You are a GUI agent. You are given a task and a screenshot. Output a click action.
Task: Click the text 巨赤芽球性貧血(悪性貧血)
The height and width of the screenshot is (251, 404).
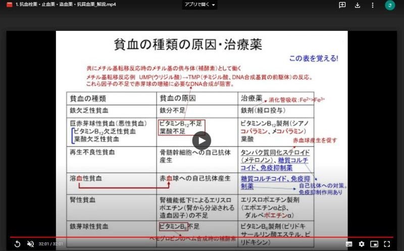click(108, 123)
